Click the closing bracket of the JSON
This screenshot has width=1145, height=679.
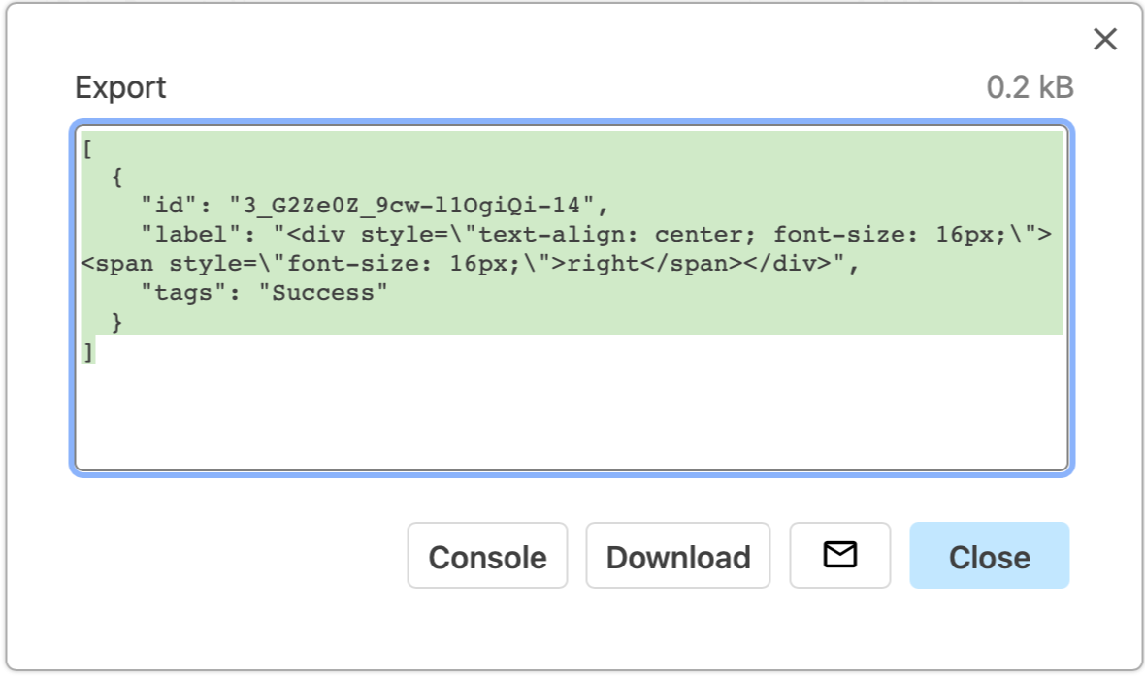[88, 350]
